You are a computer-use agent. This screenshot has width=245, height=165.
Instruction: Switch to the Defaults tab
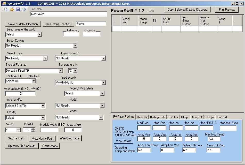[142, 117]
